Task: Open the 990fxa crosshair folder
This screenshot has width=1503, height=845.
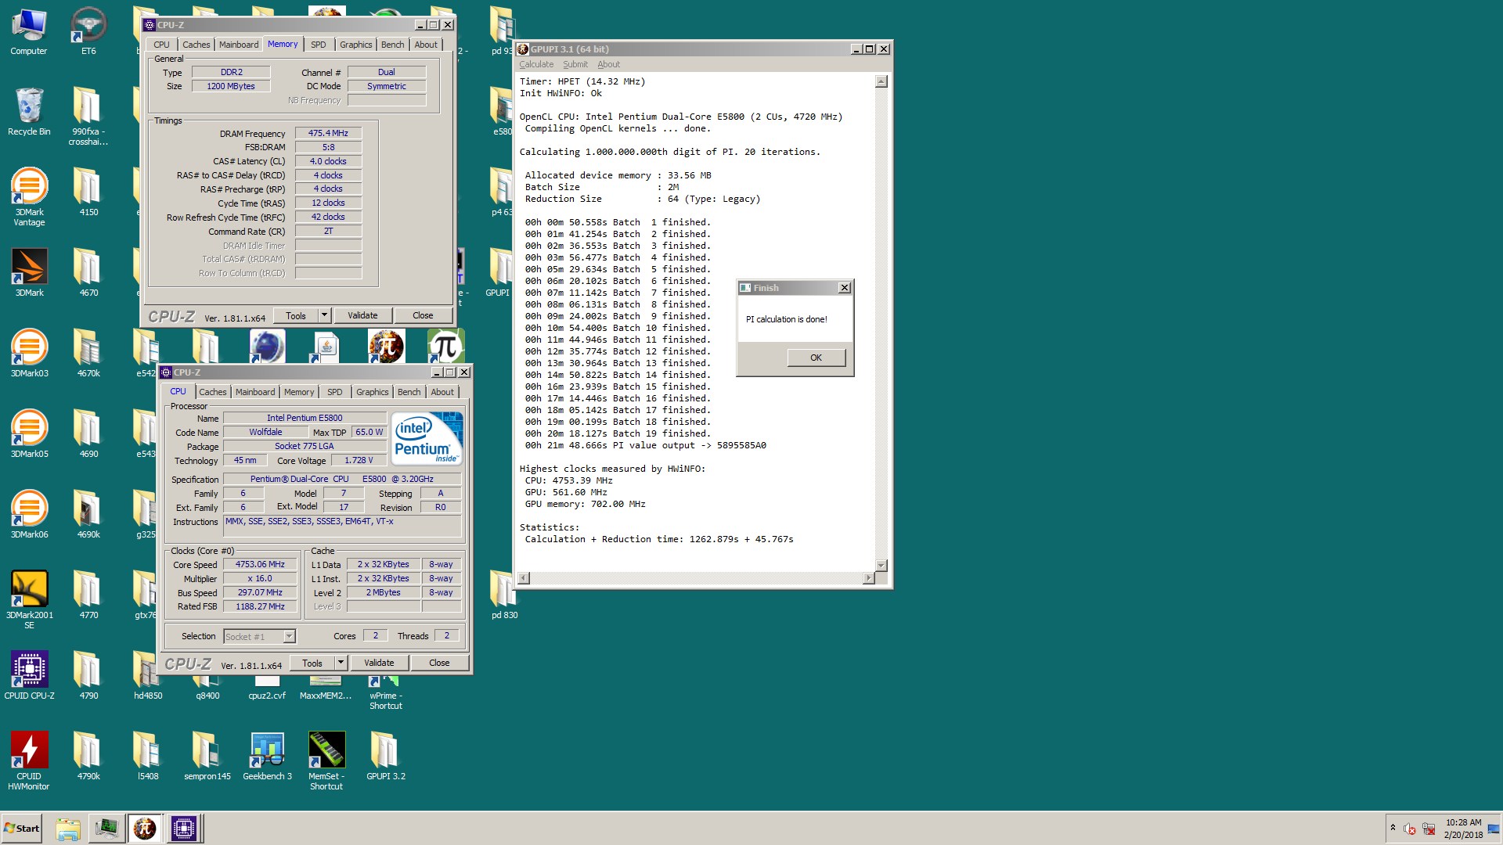Action: (88, 116)
